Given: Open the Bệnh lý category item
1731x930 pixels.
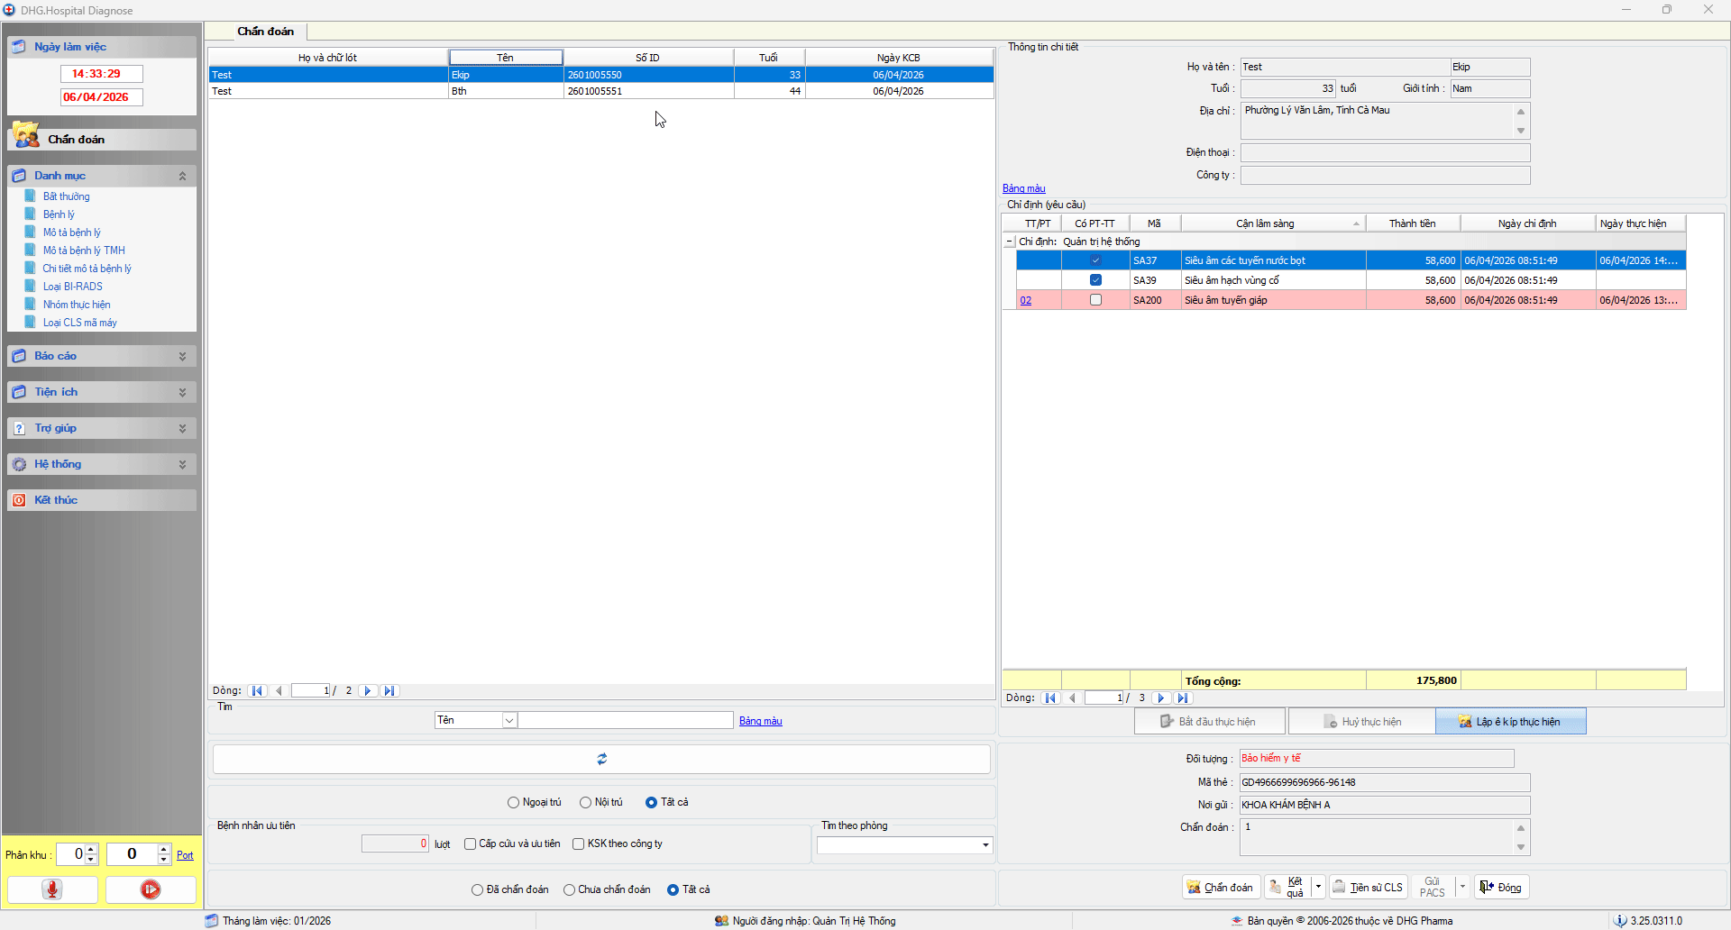Looking at the screenshot, I should (59, 214).
